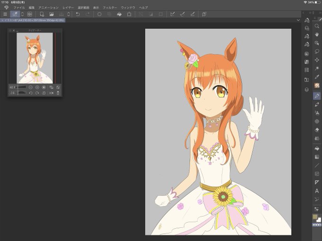The height and width of the screenshot is (241, 322).
Task: Toggle the highlighted edge keyboard/touch button
Action: (15, 14)
